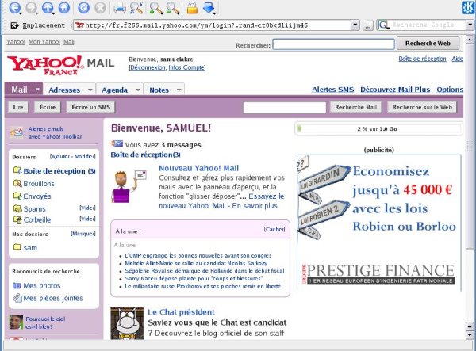
Task: Switch to the Mail tab
Action: pyautogui.click(x=19, y=90)
